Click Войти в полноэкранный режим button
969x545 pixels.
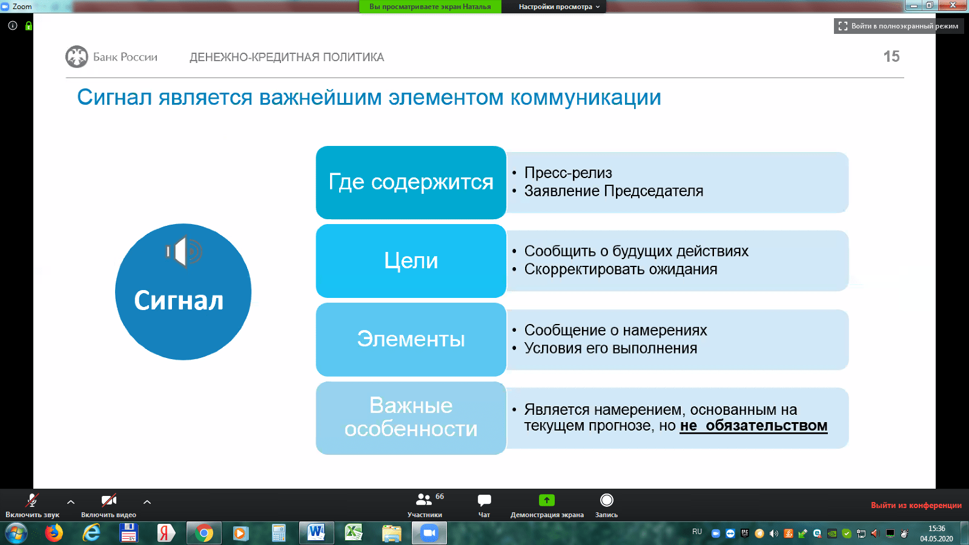[x=898, y=26]
